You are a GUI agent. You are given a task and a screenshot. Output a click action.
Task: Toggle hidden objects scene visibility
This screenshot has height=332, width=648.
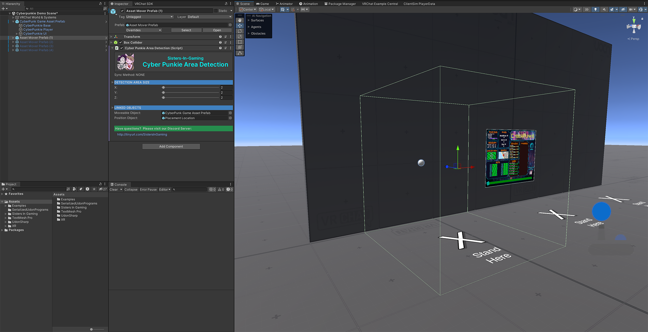[x=623, y=9]
